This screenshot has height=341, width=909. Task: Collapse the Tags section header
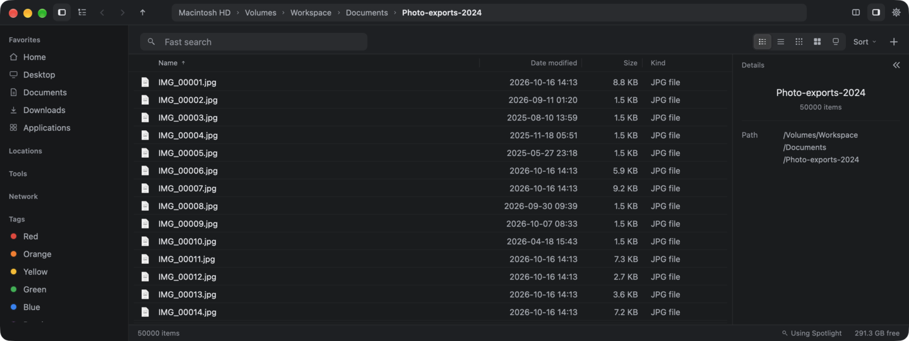click(17, 219)
